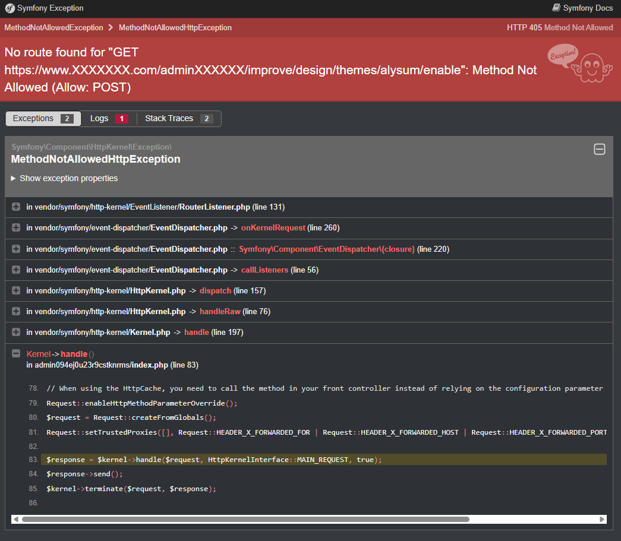
Task: Click the 'HTTP 405 Method Not Allowed' status text
Action: [560, 28]
